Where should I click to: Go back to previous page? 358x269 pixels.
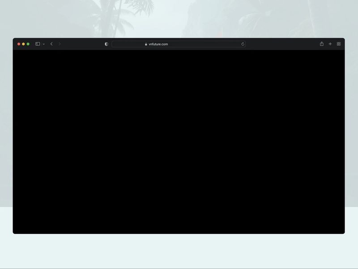(x=51, y=44)
